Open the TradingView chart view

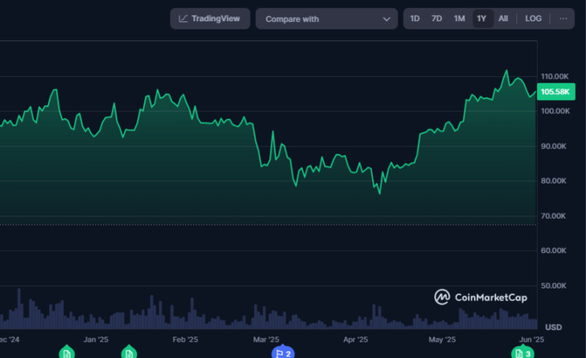[x=210, y=18]
